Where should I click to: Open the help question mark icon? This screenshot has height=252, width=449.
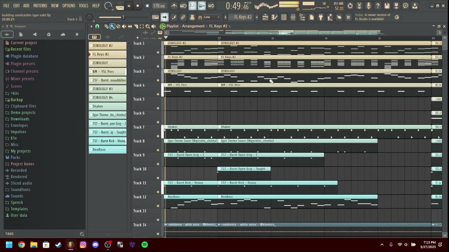[x=377, y=6]
